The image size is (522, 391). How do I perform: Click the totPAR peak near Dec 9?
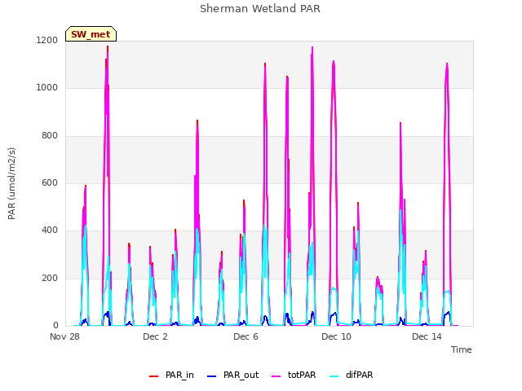pos(312,47)
